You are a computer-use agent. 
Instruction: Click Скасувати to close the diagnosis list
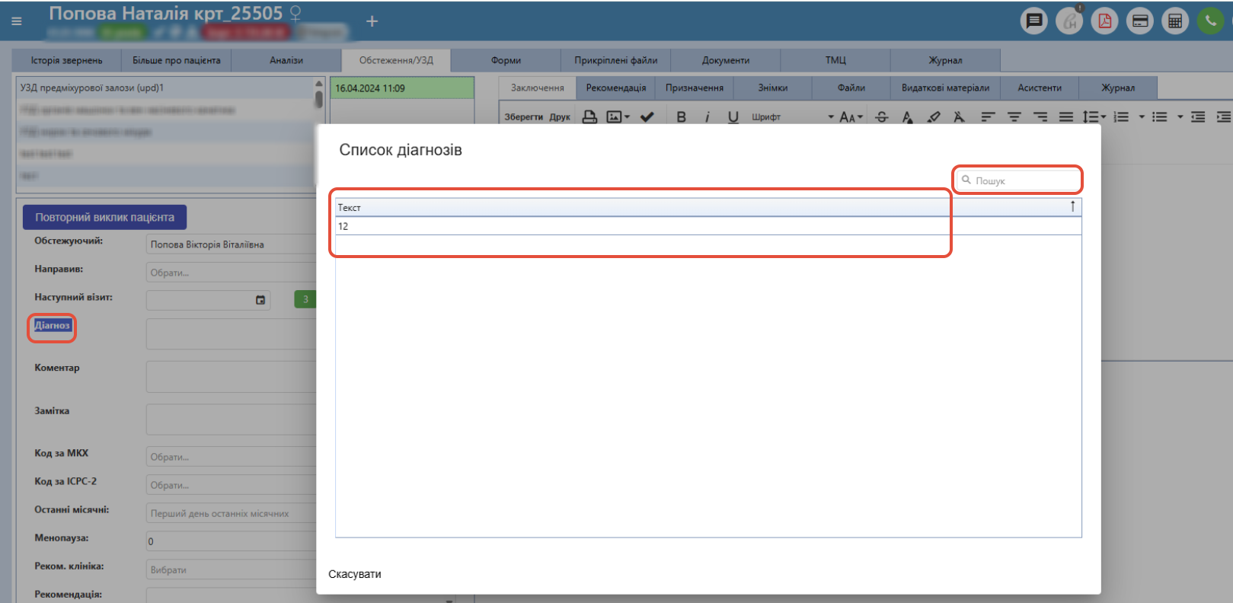click(x=355, y=574)
